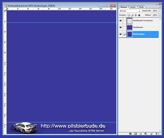Open the Normal blend mode dropdown
This screenshot has width=164, height=138.
[130, 11]
